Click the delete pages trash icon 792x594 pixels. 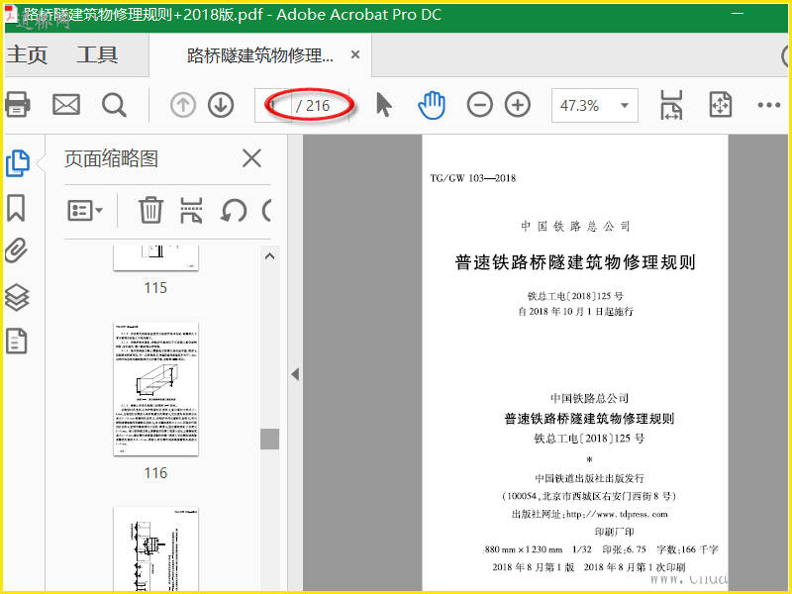(x=150, y=210)
